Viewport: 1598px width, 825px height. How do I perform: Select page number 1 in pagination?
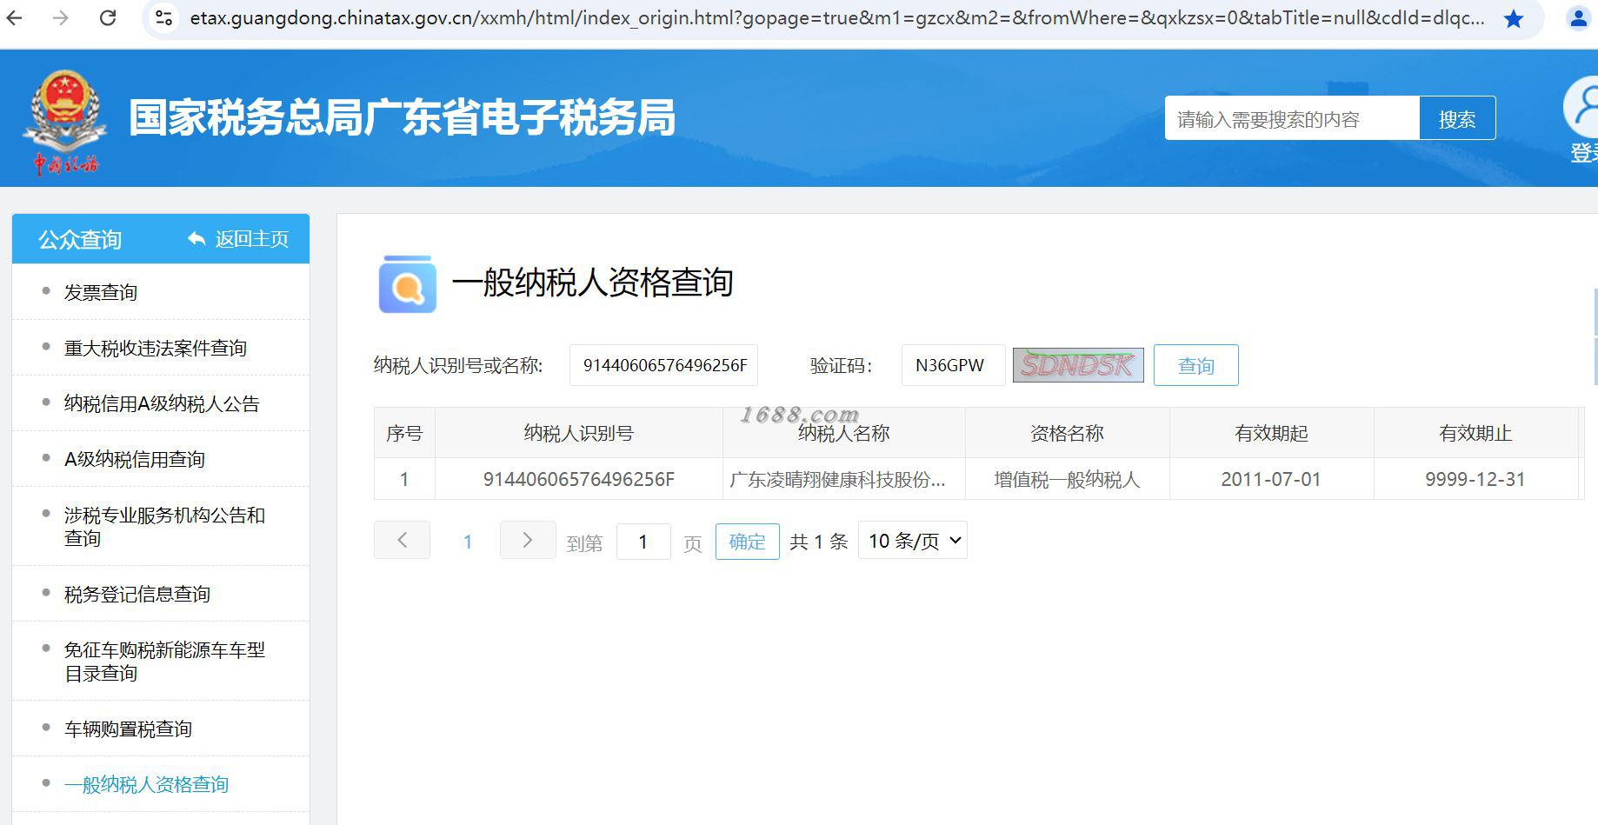click(468, 542)
